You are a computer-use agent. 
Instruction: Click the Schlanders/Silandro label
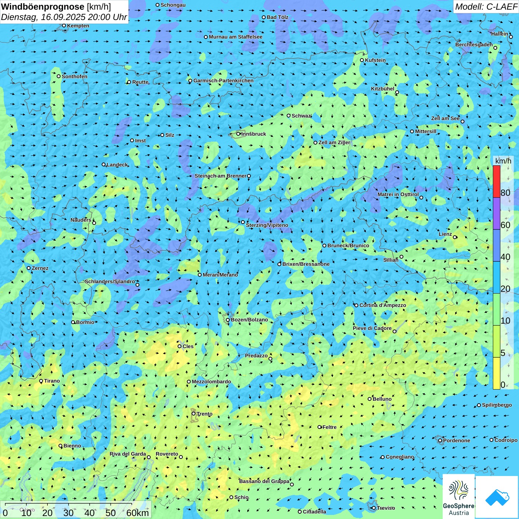pyautogui.click(x=110, y=281)
